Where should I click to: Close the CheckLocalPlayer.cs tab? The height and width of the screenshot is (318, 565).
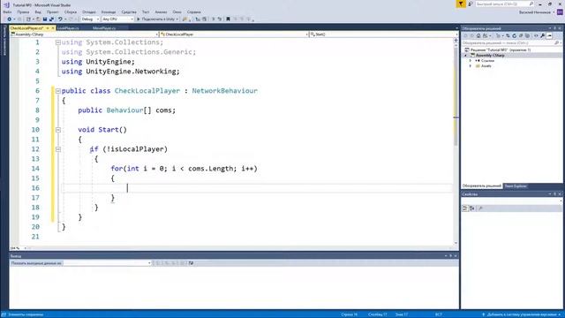(53, 28)
